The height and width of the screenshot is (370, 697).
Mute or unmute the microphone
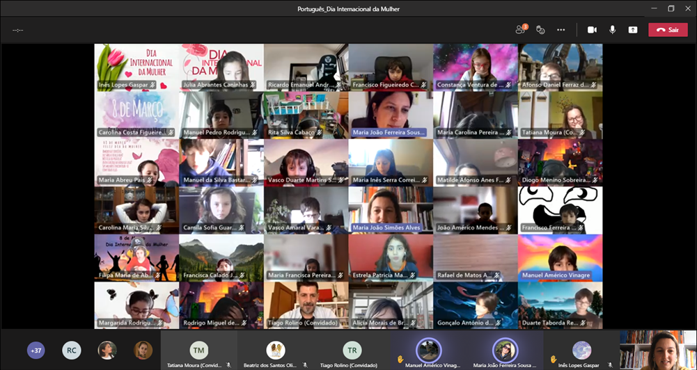[x=613, y=30]
